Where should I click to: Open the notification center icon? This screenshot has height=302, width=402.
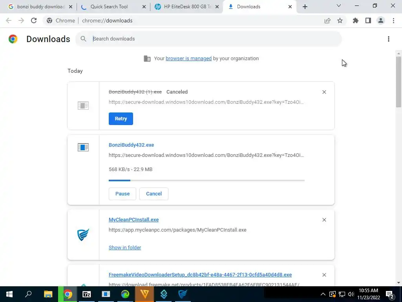pyautogui.click(x=390, y=294)
